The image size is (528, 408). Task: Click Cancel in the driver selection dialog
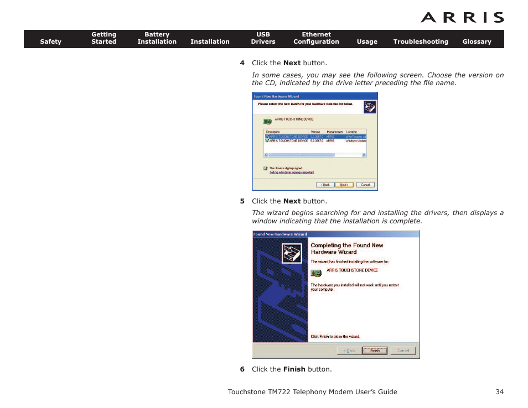(365, 185)
